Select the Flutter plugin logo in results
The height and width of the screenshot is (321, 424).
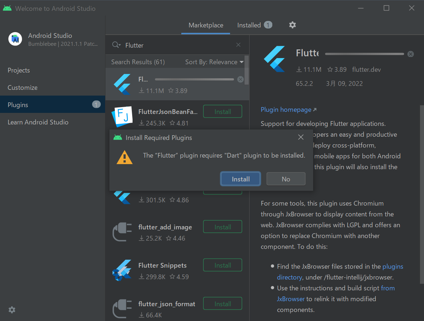click(122, 84)
